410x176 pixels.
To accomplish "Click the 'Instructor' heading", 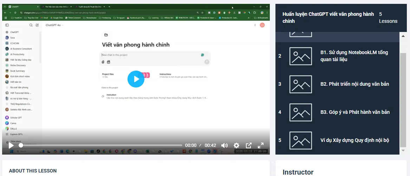I will coord(298,172).
